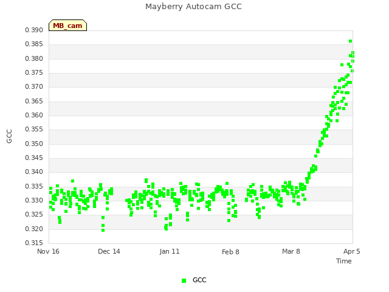Click the green GCC legend marker
This screenshot has height=292, width=389.
point(184,280)
